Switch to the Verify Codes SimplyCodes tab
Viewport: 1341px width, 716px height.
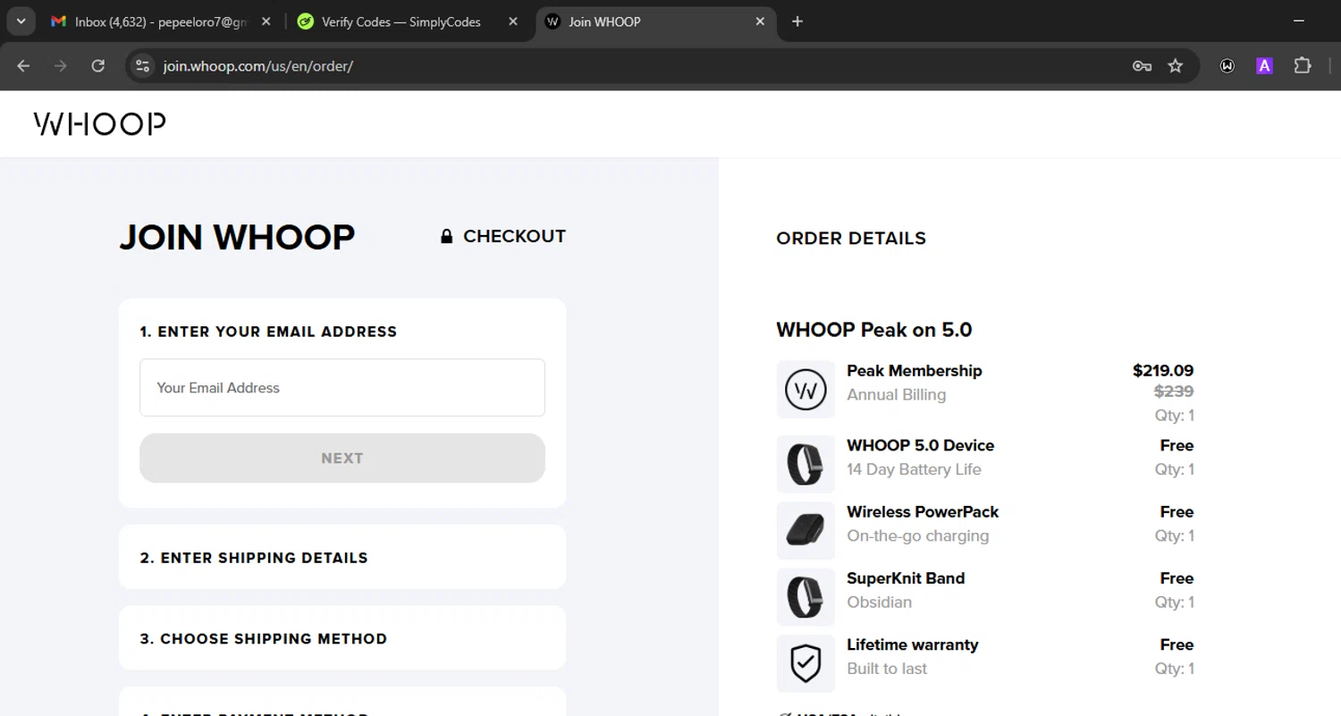click(x=409, y=21)
